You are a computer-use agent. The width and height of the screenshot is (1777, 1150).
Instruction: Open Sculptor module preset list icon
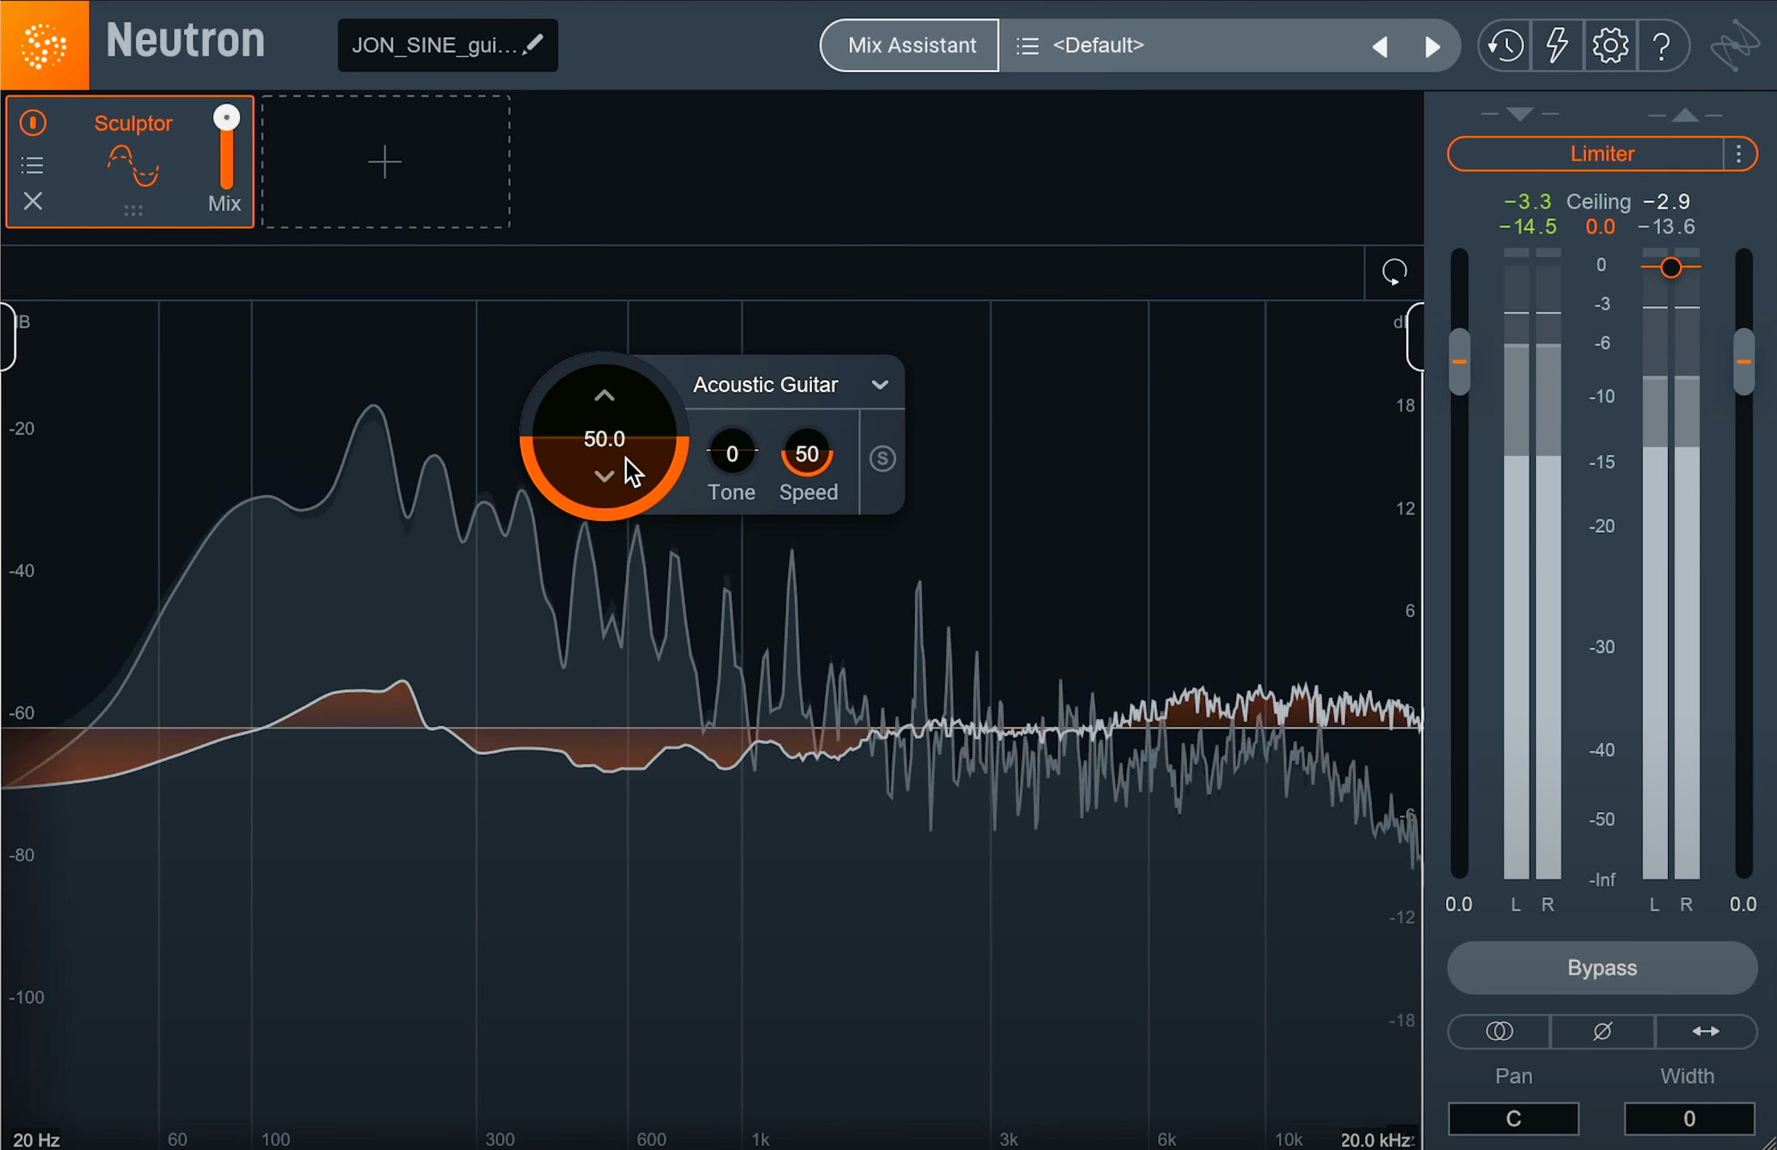(x=32, y=165)
